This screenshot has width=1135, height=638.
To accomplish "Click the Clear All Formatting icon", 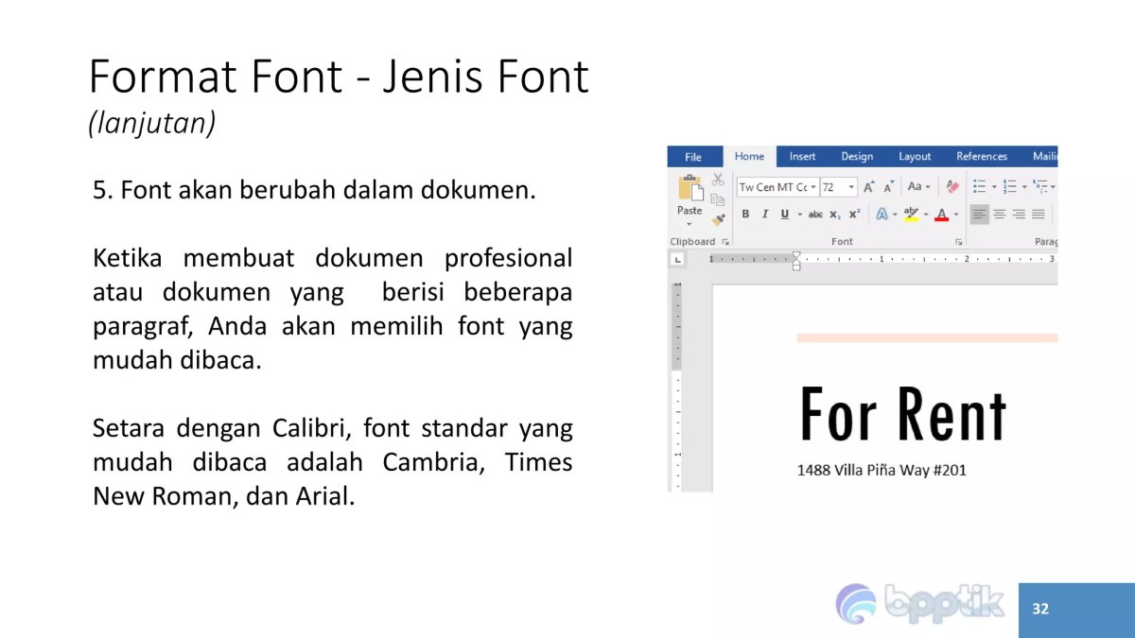I will [x=952, y=185].
